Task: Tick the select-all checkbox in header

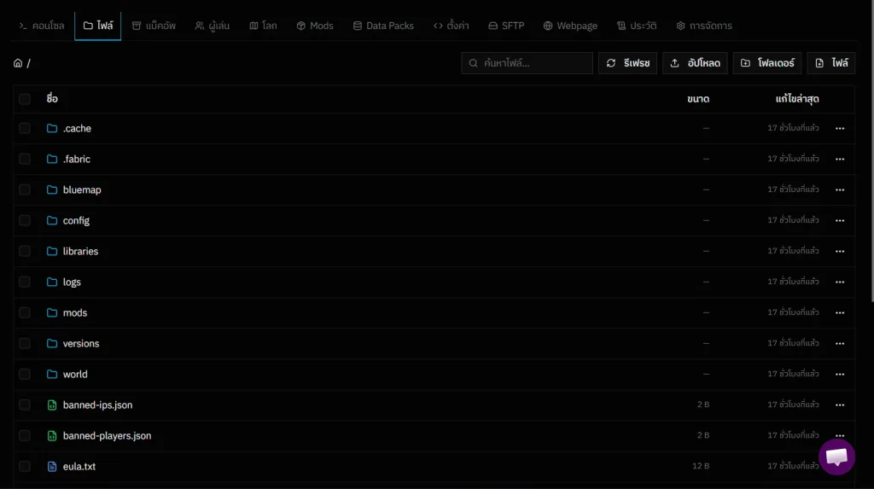Action: (25, 99)
